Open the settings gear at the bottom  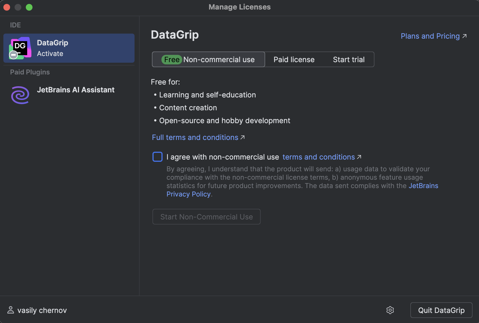click(390, 310)
